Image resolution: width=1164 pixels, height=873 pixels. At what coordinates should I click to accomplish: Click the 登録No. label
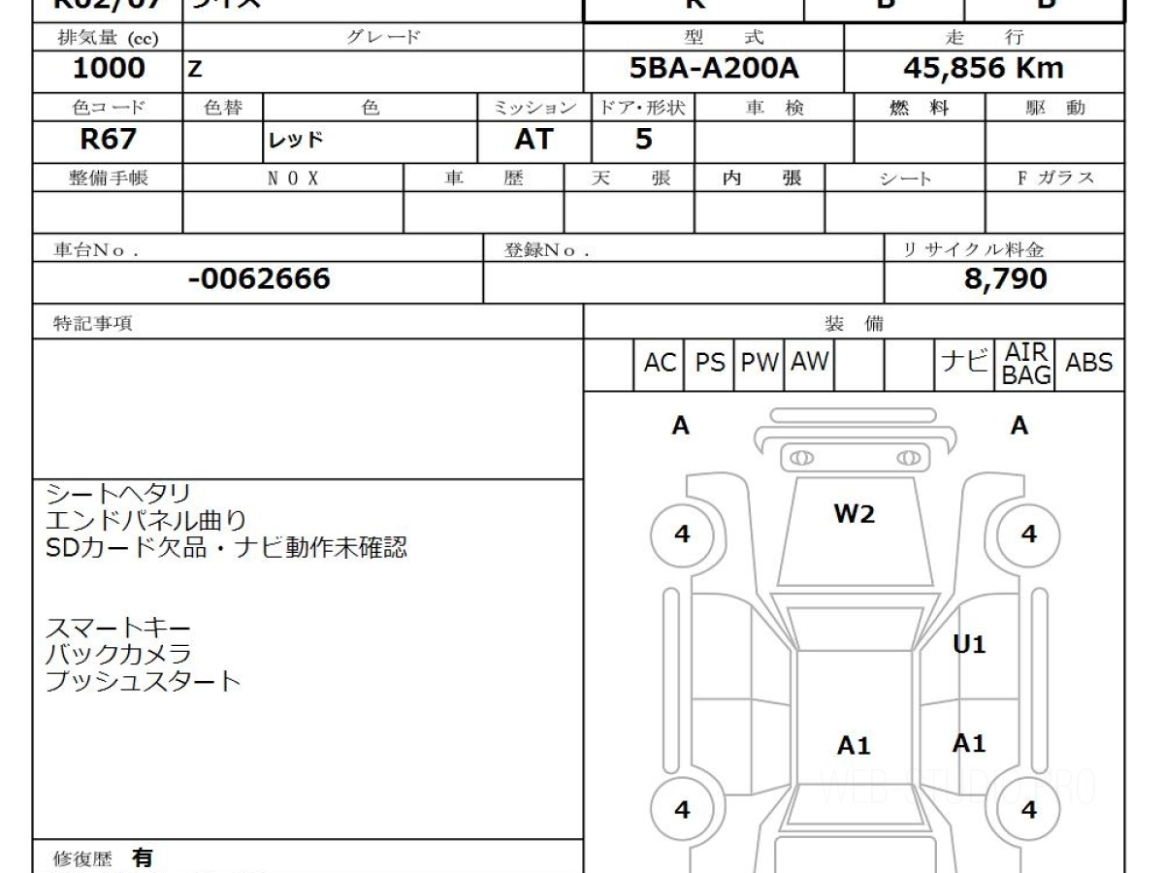[x=546, y=249]
